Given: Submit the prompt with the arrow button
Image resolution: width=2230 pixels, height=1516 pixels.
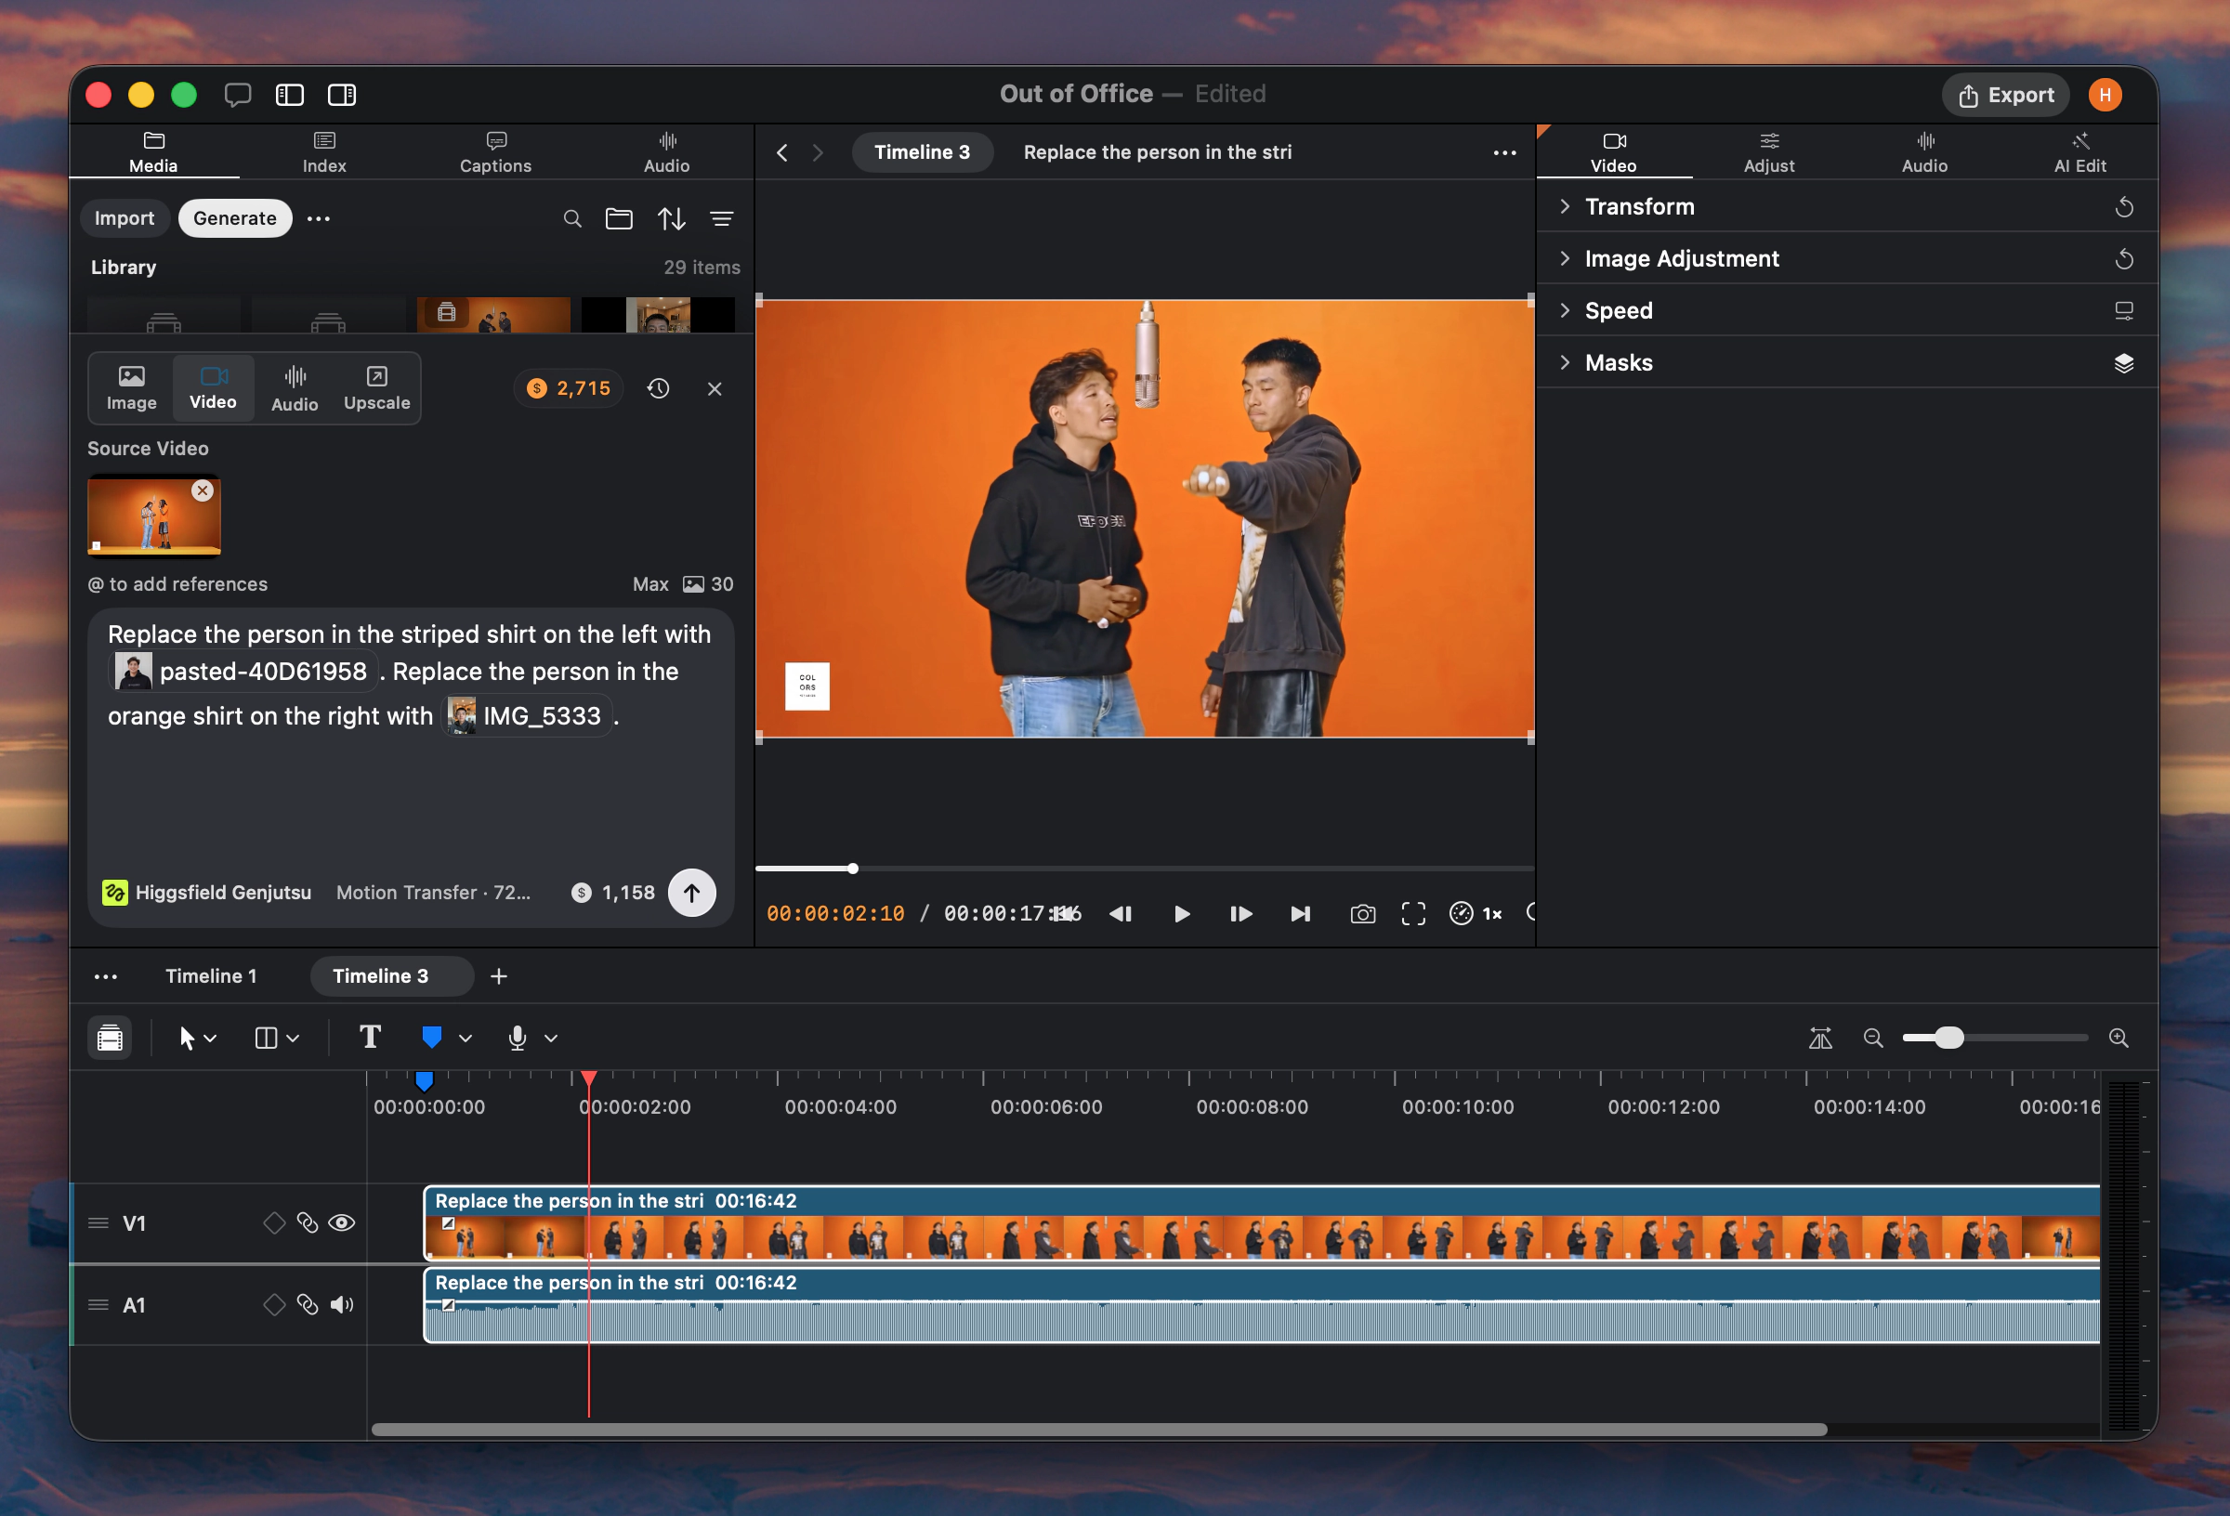Looking at the screenshot, I should pyautogui.click(x=692, y=894).
